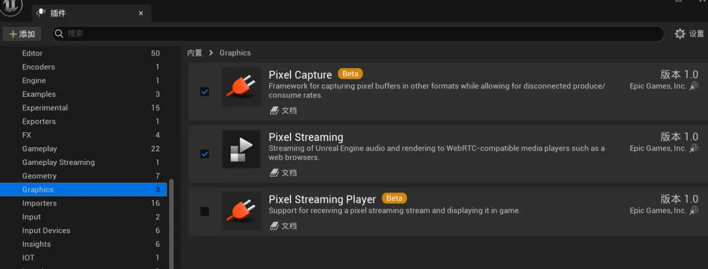Select the Engine category
This screenshot has height=269, width=708.
click(x=83, y=81)
